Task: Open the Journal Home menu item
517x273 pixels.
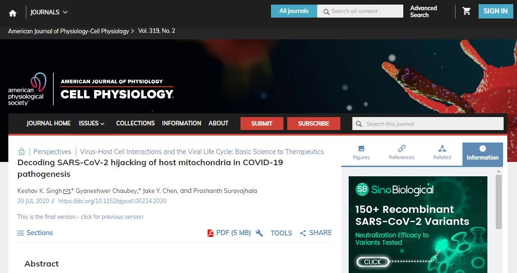Action: click(x=49, y=124)
